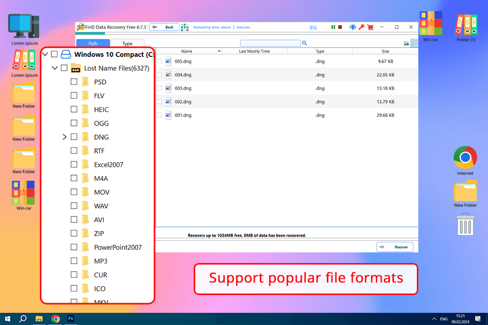Viewport: 488px width, 325px height.
Task: Collapse the Windows 10 Compact drive node
Action: coord(45,54)
